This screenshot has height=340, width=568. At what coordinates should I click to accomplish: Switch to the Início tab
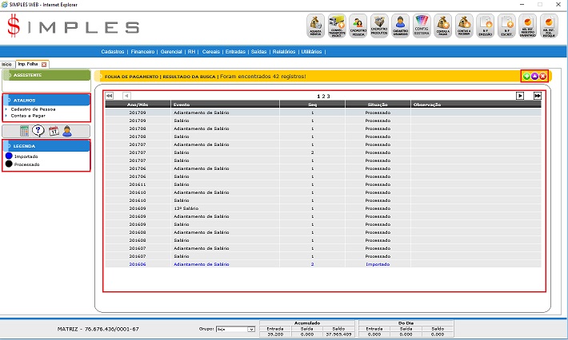[6, 64]
